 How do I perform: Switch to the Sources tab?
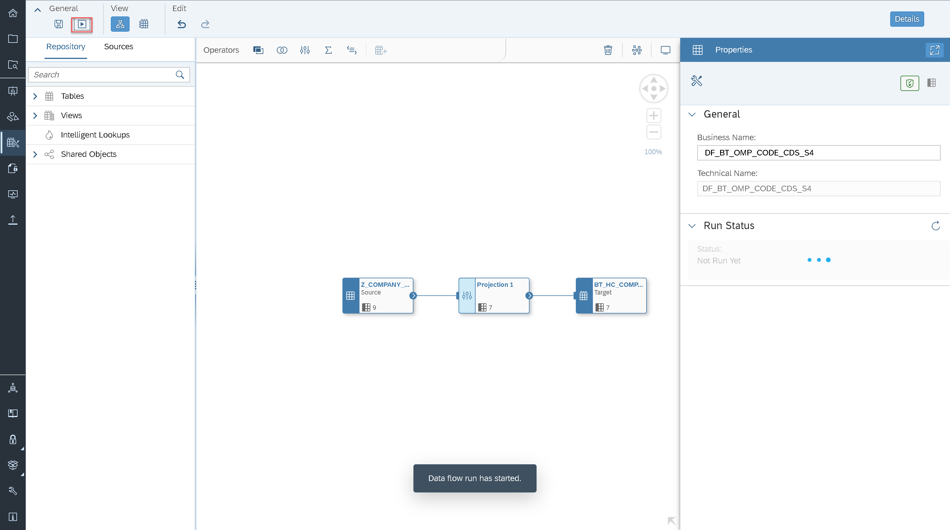click(x=118, y=46)
